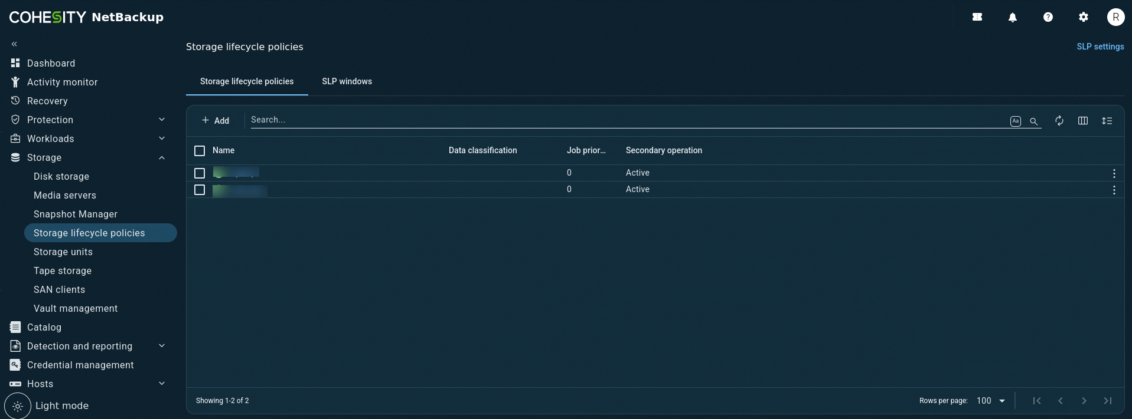The height and width of the screenshot is (419, 1132).
Task: Open the first policy name link
Action: pyautogui.click(x=236, y=173)
